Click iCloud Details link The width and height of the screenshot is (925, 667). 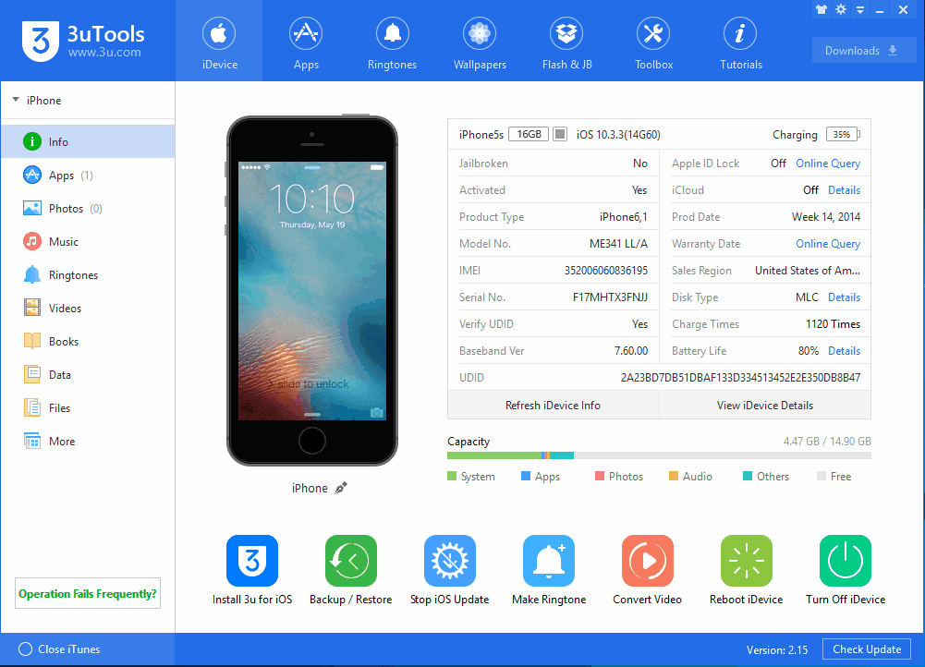pos(845,190)
